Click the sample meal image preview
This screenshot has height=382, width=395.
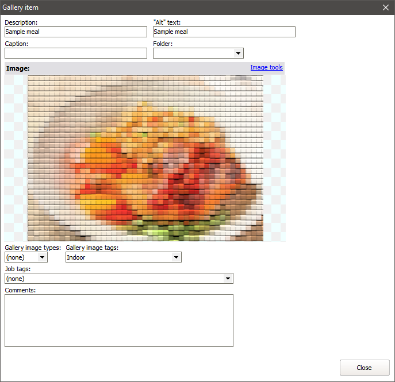tap(145, 158)
